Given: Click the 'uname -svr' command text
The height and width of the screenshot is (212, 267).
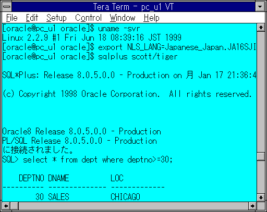Looking at the screenshot, I should pyautogui.click(x=119, y=29).
